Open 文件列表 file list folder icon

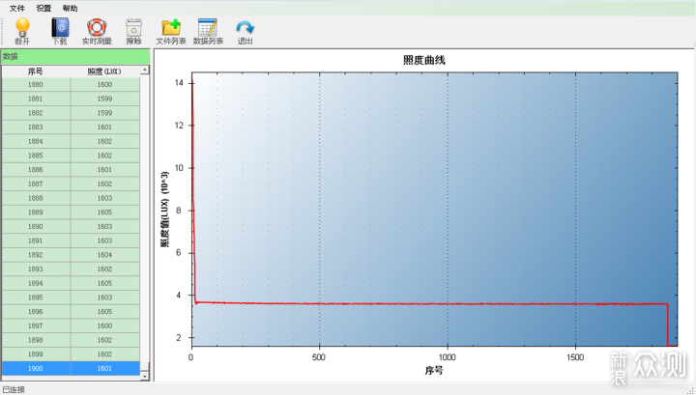pyautogui.click(x=171, y=27)
